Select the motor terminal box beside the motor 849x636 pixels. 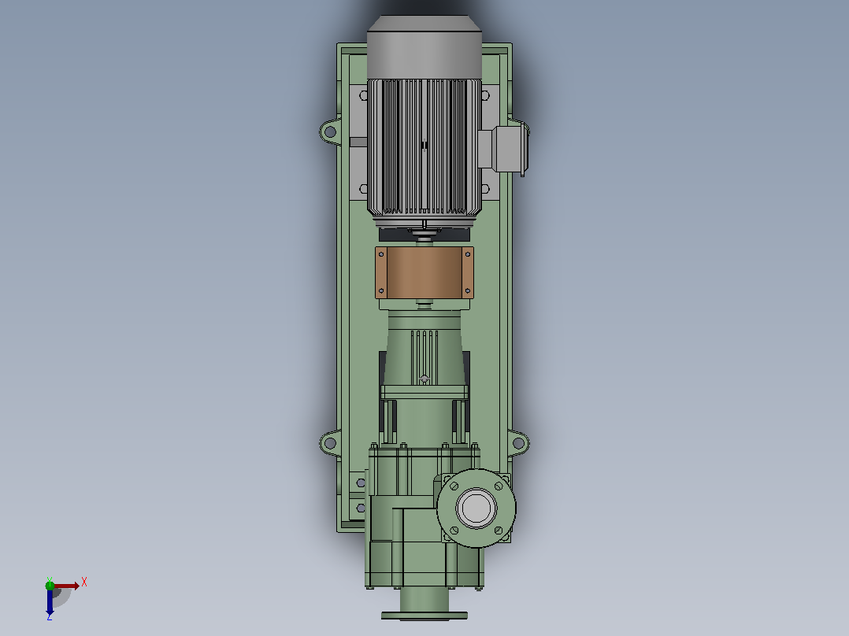502,150
